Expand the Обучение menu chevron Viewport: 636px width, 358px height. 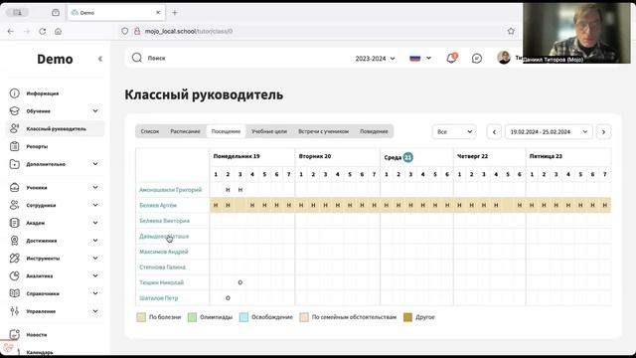(x=95, y=110)
